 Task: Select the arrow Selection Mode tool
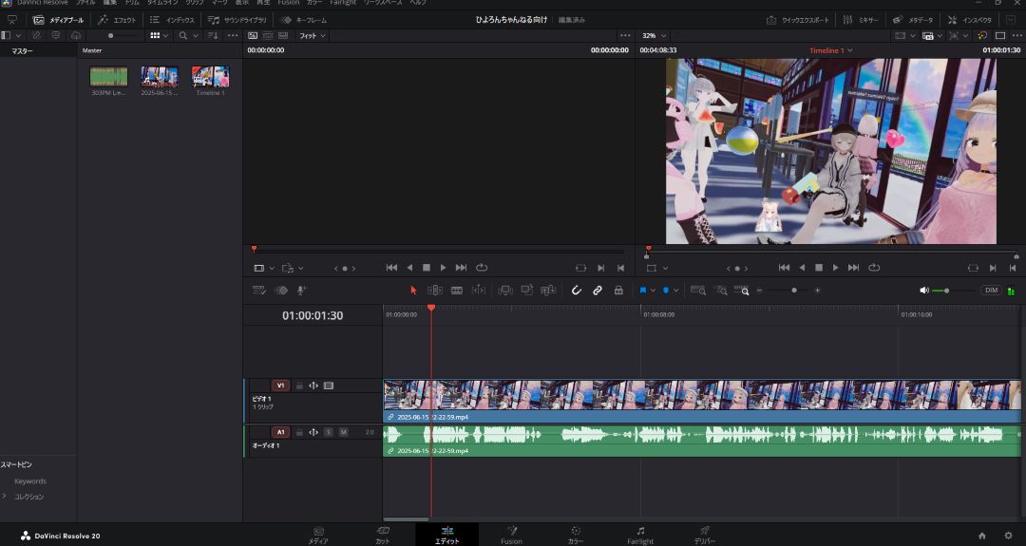click(413, 291)
